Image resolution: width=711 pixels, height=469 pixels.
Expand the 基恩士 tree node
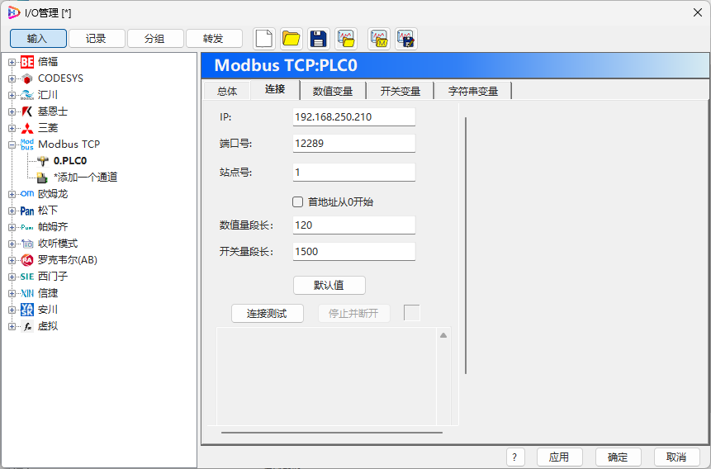point(12,111)
